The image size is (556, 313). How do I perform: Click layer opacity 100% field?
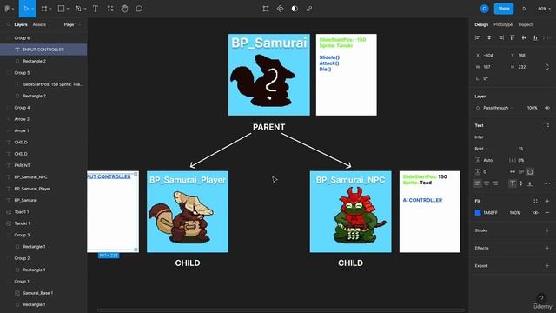click(532, 108)
